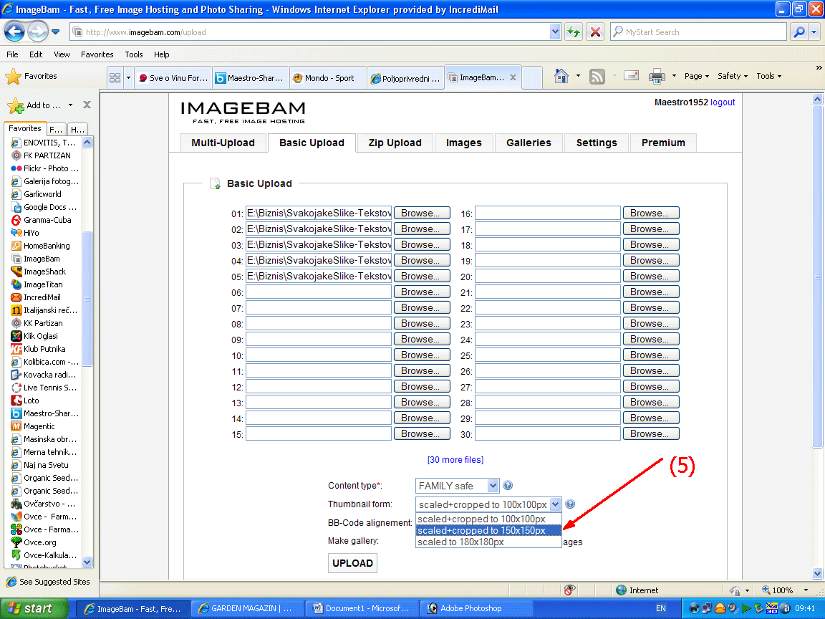Click the Add to Favorites star icon
Image resolution: width=825 pixels, height=619 pixels.
coord(16,106)
